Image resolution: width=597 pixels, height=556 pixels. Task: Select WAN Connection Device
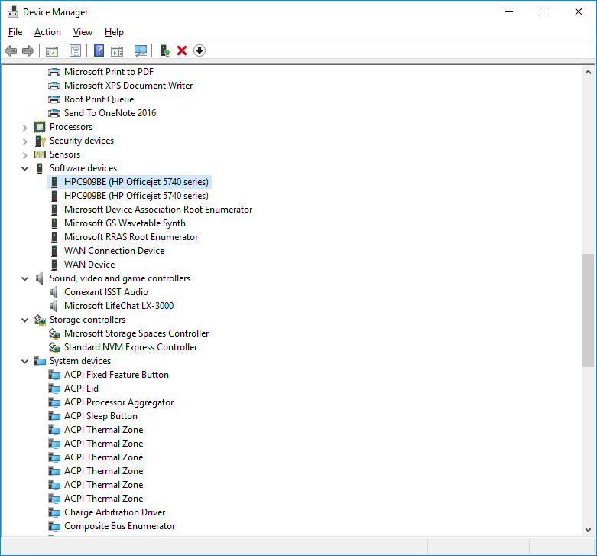point(114,251)
